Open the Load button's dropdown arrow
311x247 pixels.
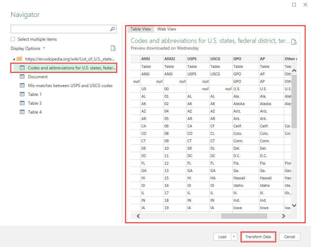[233, 236]
